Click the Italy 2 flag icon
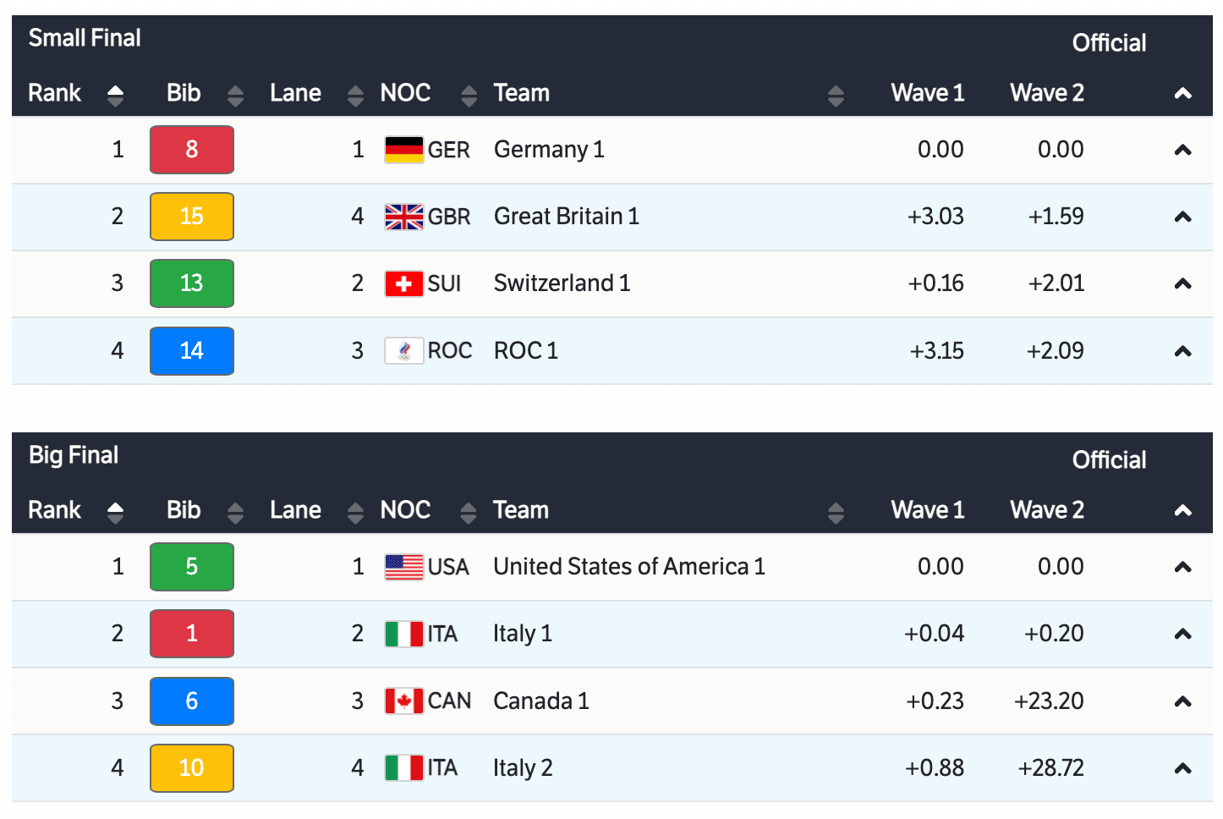 click(403, 767)
